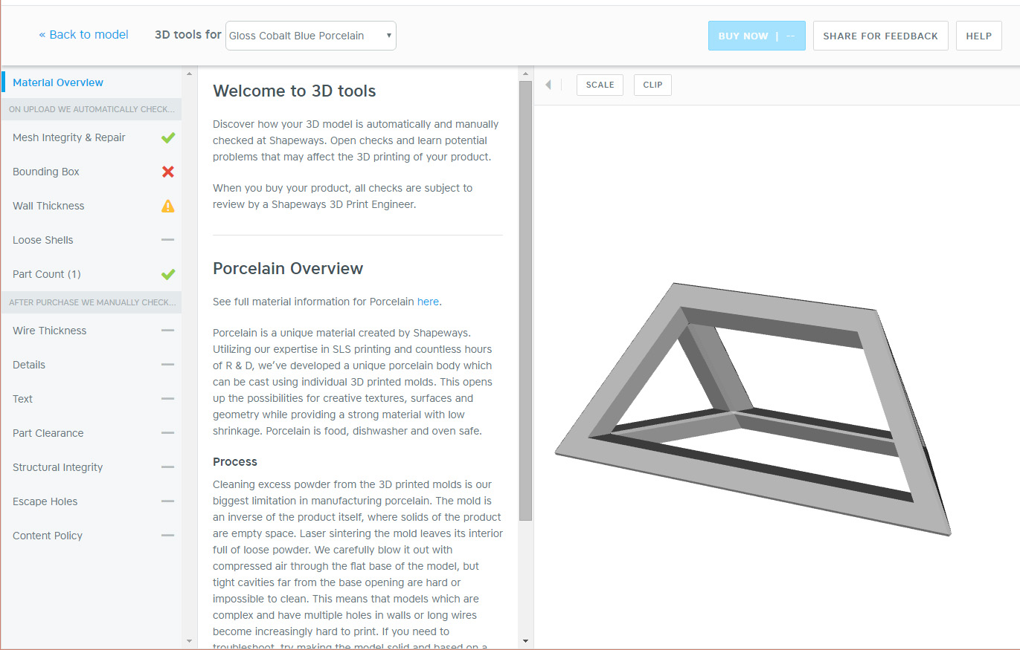
Task: Click the 'Welcome to 3D tools' heading
Action: (x=294, y=91)
